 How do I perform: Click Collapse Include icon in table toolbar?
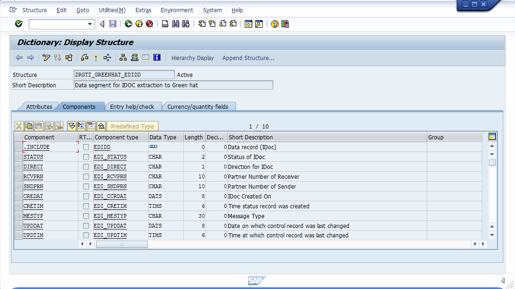point(91,126)
